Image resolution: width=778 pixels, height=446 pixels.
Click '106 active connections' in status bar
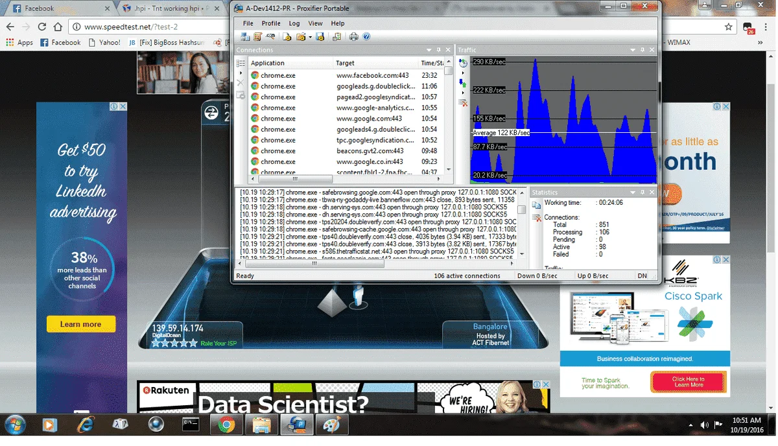pyautogui.click(x=467, y=276)
